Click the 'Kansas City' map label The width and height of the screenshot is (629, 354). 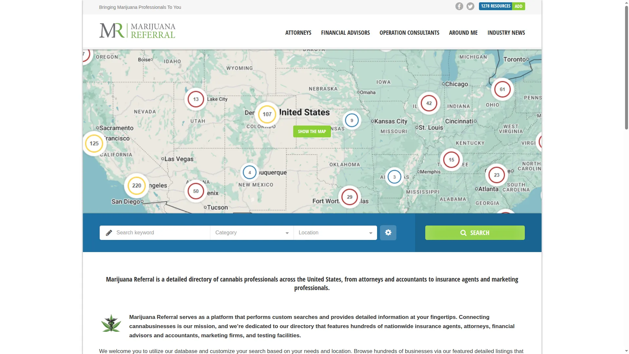pyautogui.click(x=391, y=121)
